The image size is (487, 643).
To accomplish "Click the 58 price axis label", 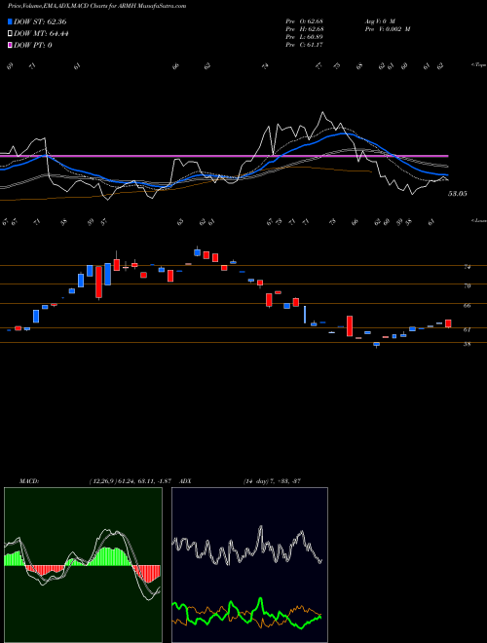I will tap(467, 344).
